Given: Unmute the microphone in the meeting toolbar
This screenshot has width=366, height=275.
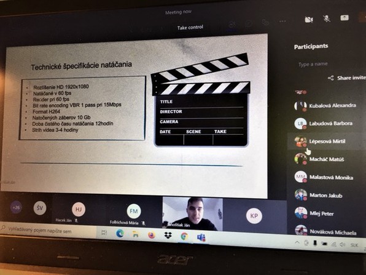Looking at the screenshot, I should click(327, 18).
